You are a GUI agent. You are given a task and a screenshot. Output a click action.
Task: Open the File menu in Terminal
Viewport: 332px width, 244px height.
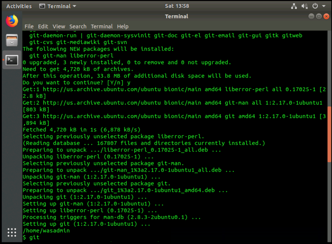(29, 27)
